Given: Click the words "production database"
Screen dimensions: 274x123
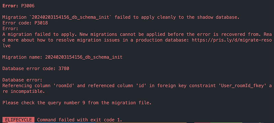Looking at the screenshot, I should click(162, 40).
